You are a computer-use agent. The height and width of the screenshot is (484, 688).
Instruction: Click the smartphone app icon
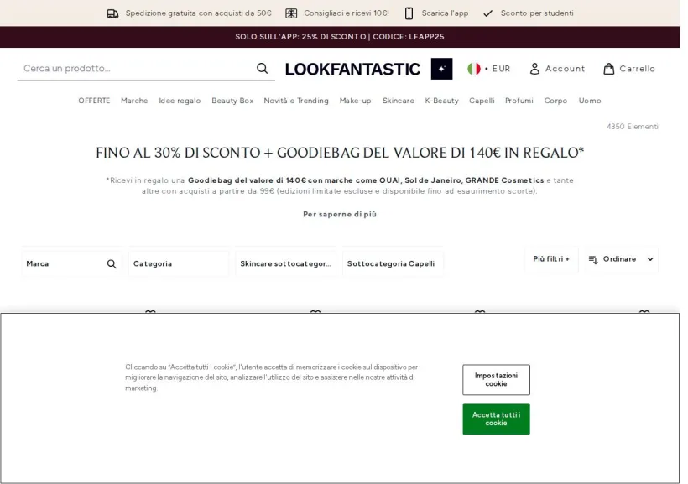click(x=409, y=13)
